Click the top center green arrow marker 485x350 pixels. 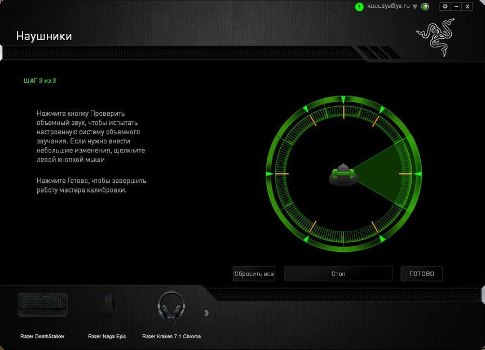[343, 100]
